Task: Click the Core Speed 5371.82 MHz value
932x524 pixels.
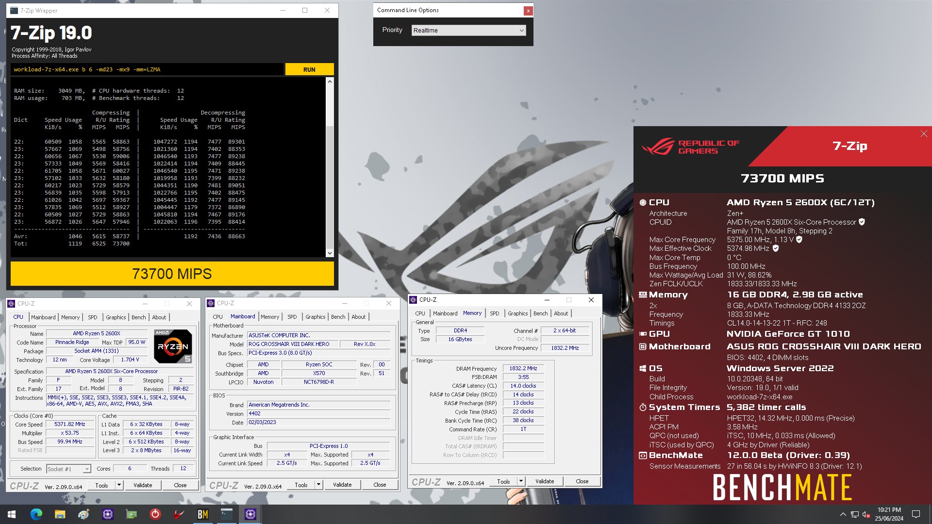Action: pos(70,425)
